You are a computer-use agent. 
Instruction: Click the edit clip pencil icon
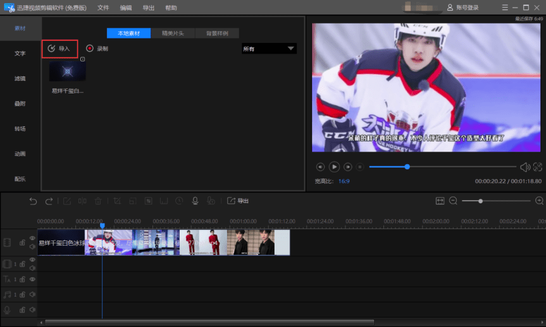[x=67, y=201]
